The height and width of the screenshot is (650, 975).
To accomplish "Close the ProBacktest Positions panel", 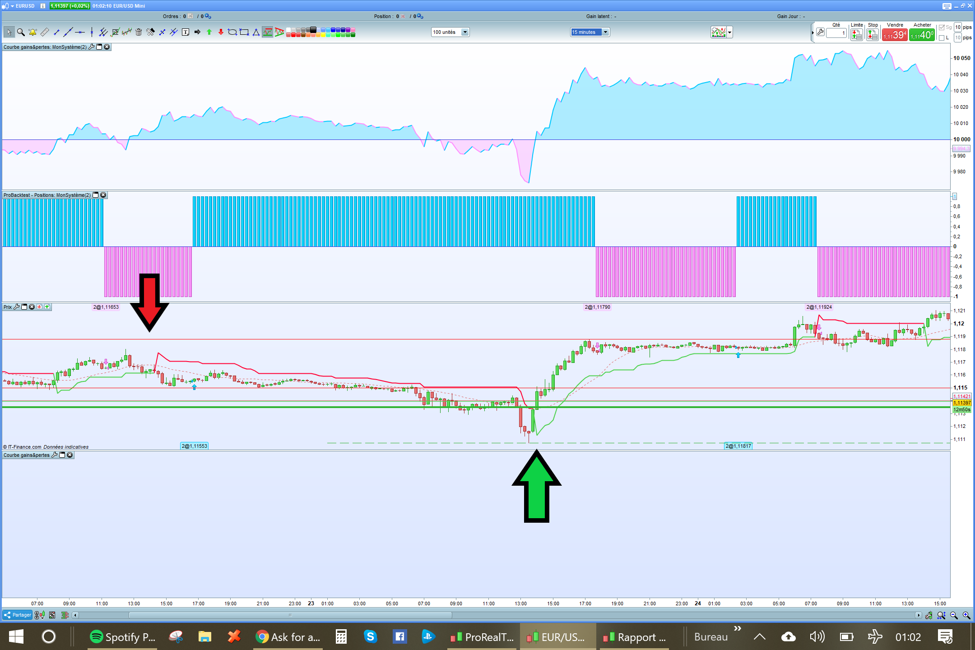I will pyautogui.click(x=103, y=195).
